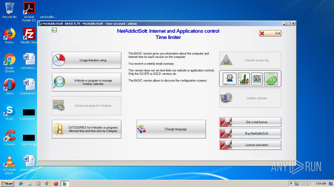The image size is (334, 187).
Task: Open Usage limitation setup
Action: [86, 60]
